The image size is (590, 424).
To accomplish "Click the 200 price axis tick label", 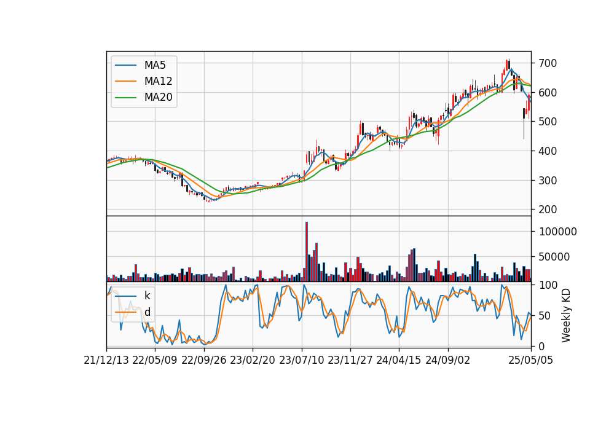I will (548, 210).
